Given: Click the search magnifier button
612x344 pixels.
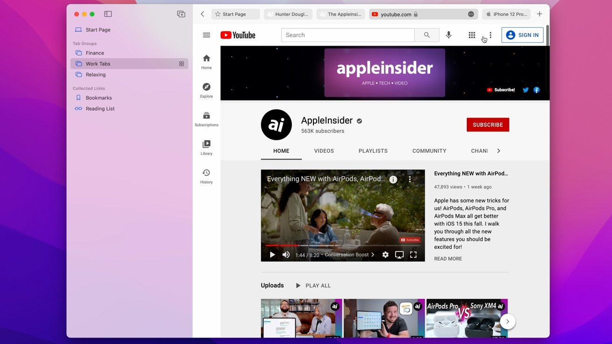Looking at the screenshot, I should pos(427,35).
